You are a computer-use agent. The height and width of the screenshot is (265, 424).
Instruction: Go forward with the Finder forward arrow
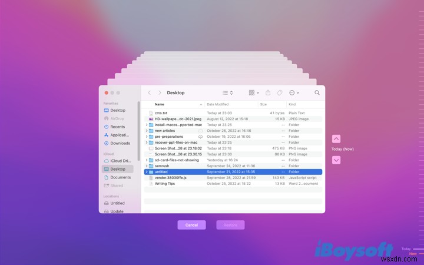coord(160,93)
